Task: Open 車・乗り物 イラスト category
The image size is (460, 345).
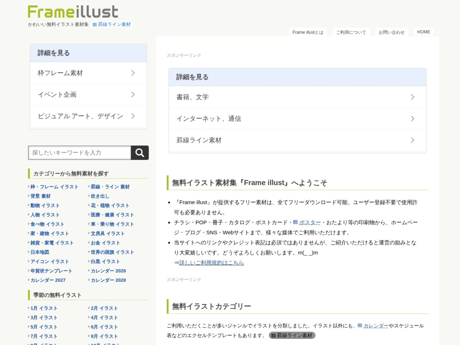Action: click(112, 224)
